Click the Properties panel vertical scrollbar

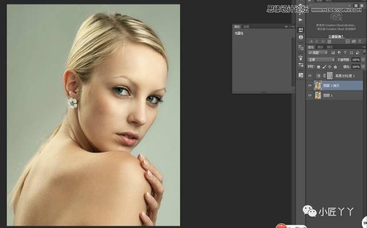292,62
